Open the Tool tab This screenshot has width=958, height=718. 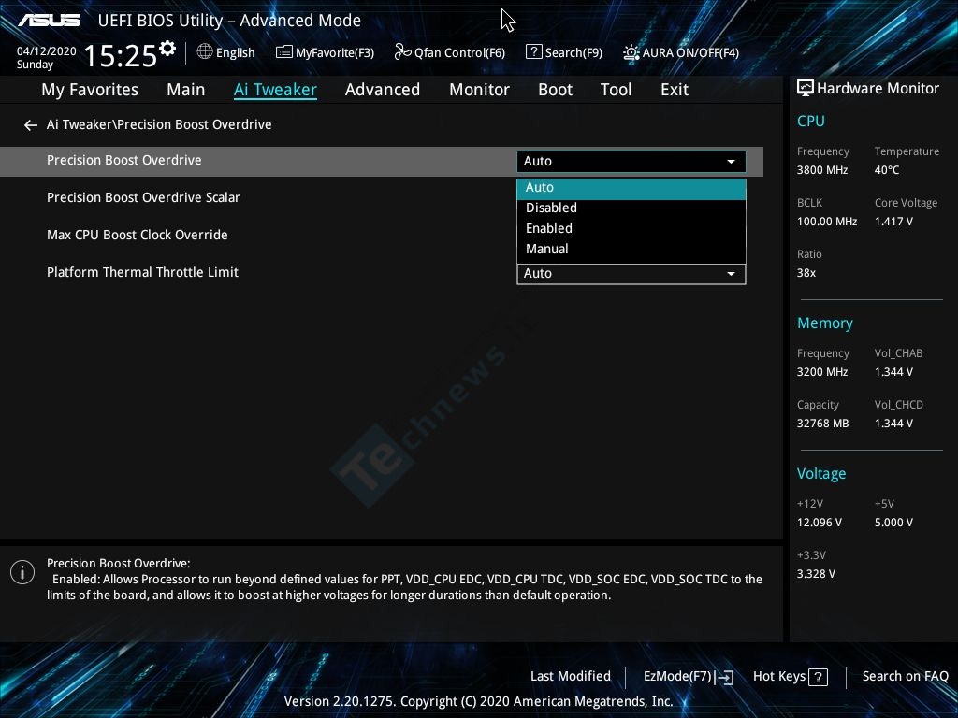[x=616, y=90]
